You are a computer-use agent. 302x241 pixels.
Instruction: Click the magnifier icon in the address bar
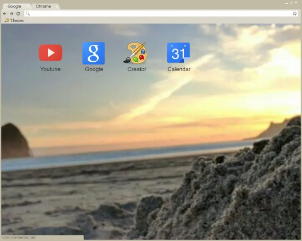click(28, 14)
